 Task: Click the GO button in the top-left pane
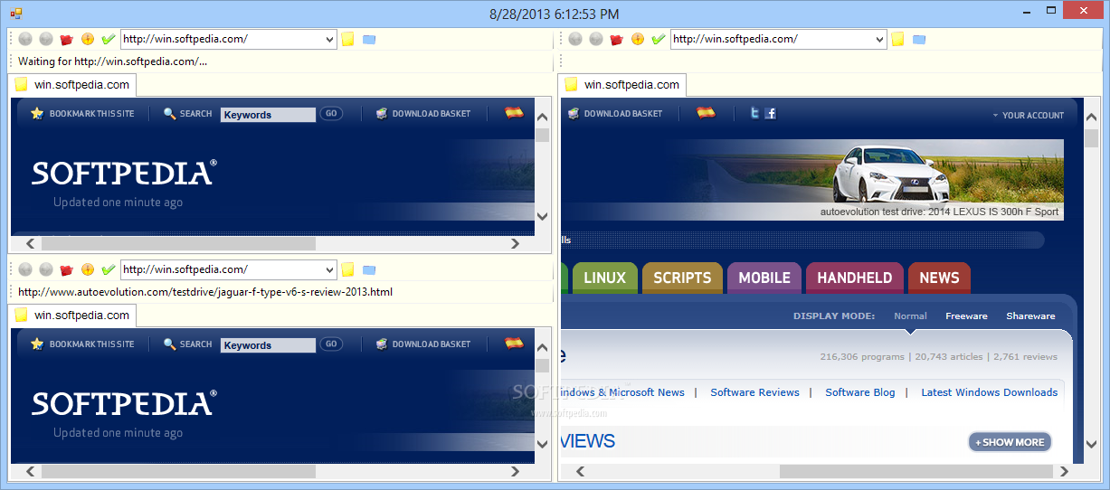pyautogui.click(x=331, y=114)
